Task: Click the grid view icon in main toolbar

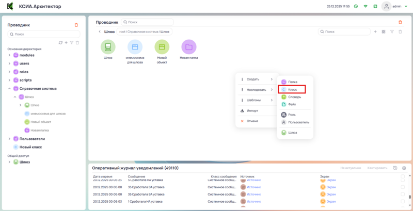Action: pyautogui.click(x=383, y=32)
